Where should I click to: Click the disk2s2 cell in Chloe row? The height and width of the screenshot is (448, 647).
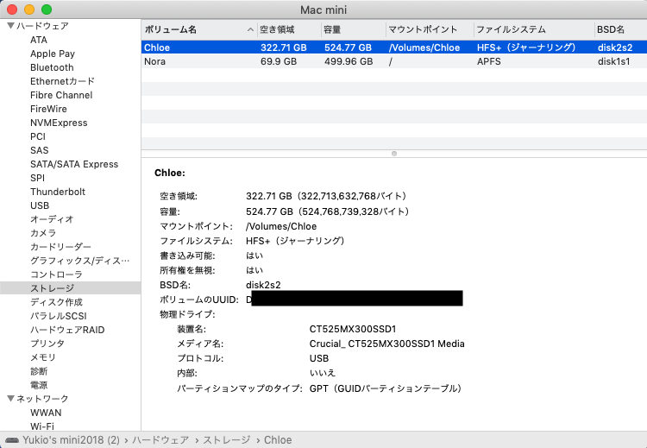click(x=615, y=47)
